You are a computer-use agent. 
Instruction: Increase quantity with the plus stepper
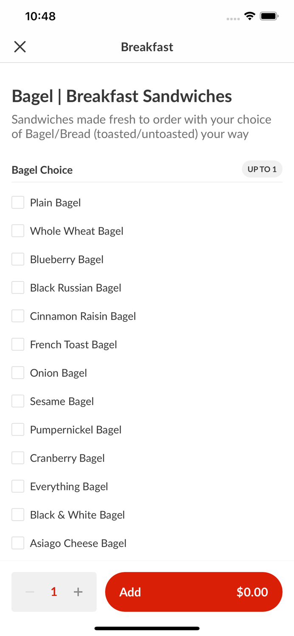click(78, 592)
